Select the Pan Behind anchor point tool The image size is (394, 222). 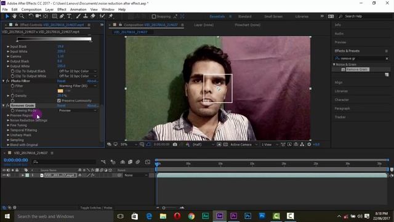click(46, 16)
